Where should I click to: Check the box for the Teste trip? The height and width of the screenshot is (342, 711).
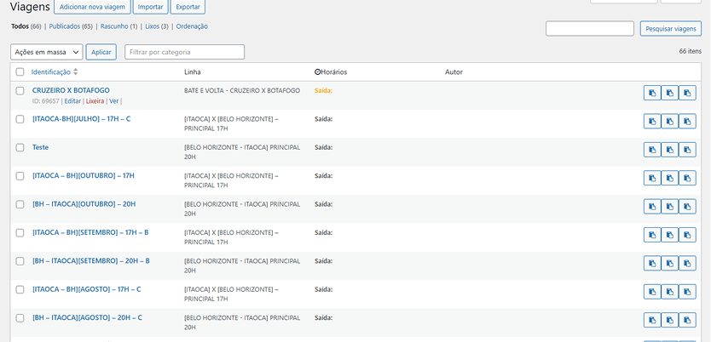click(x=20, y=147)
